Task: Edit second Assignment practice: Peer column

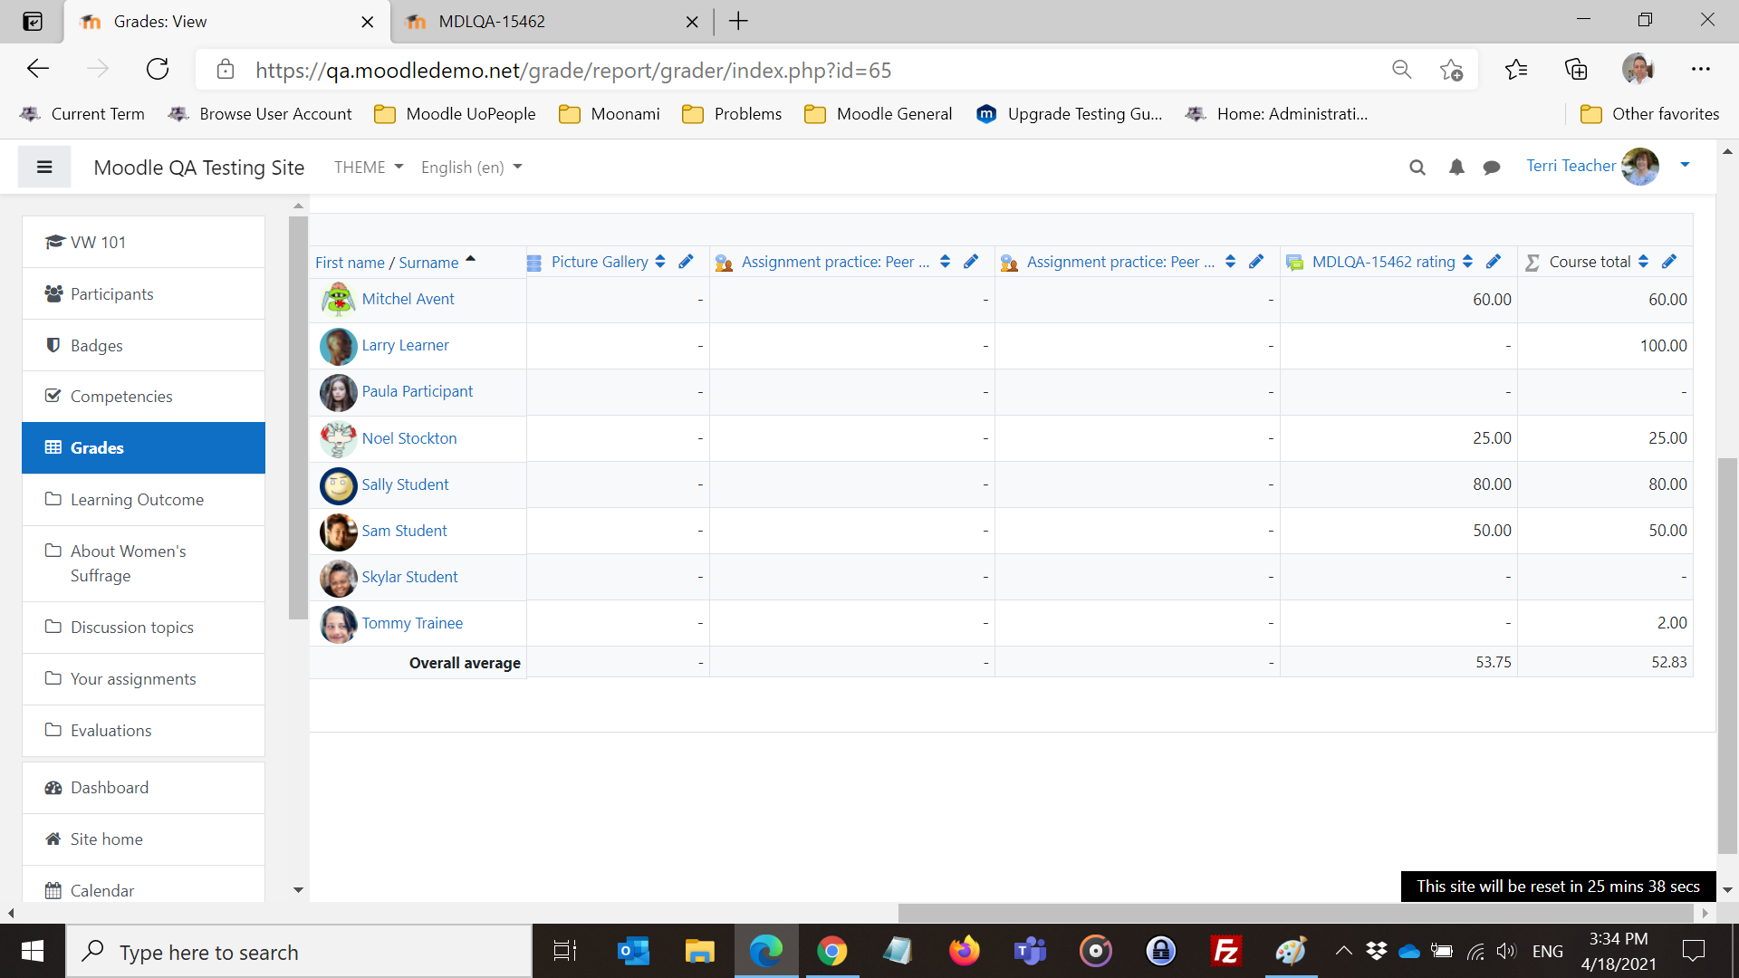Action: 1256,262
